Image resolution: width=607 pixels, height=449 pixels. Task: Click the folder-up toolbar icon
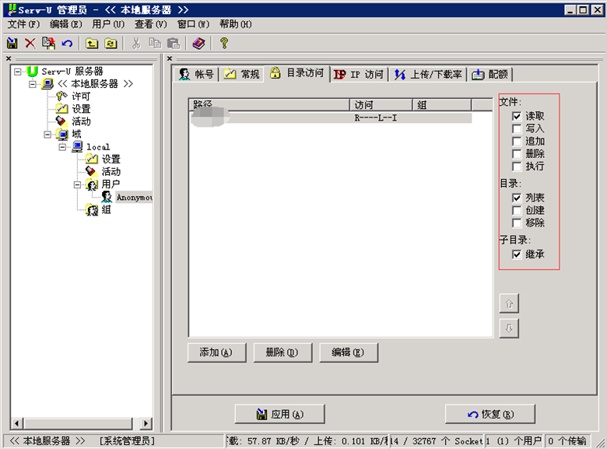pyautogui.click(x=92, y=44)
